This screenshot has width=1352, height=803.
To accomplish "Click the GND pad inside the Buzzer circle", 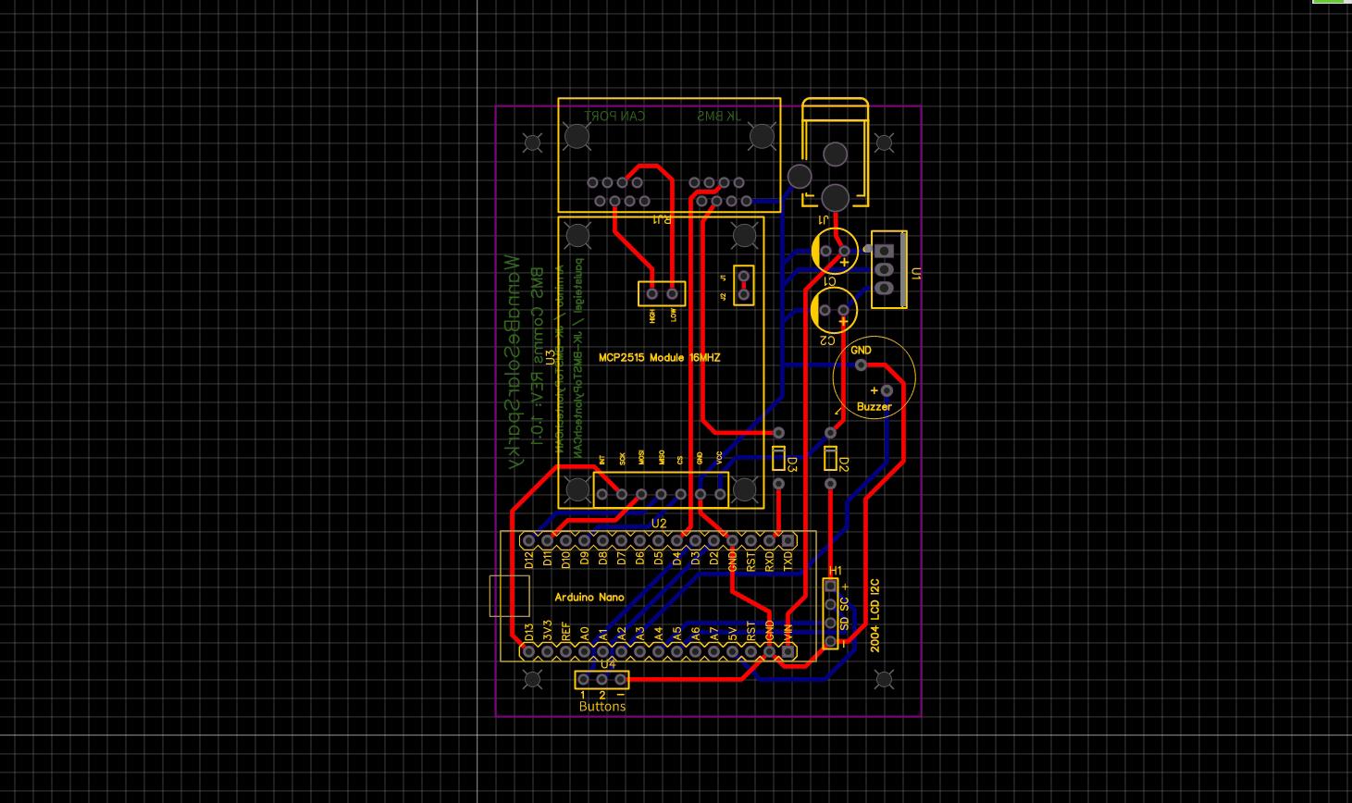I will coord(862,364).
